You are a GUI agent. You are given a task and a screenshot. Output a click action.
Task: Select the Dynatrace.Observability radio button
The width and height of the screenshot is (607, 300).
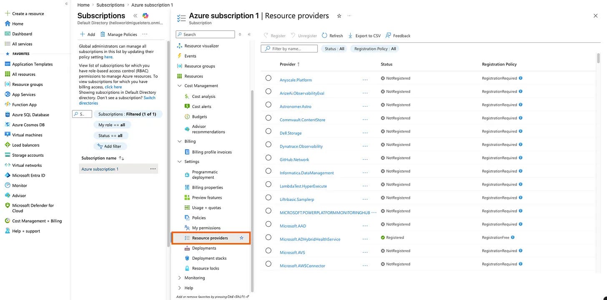[268, 145]
